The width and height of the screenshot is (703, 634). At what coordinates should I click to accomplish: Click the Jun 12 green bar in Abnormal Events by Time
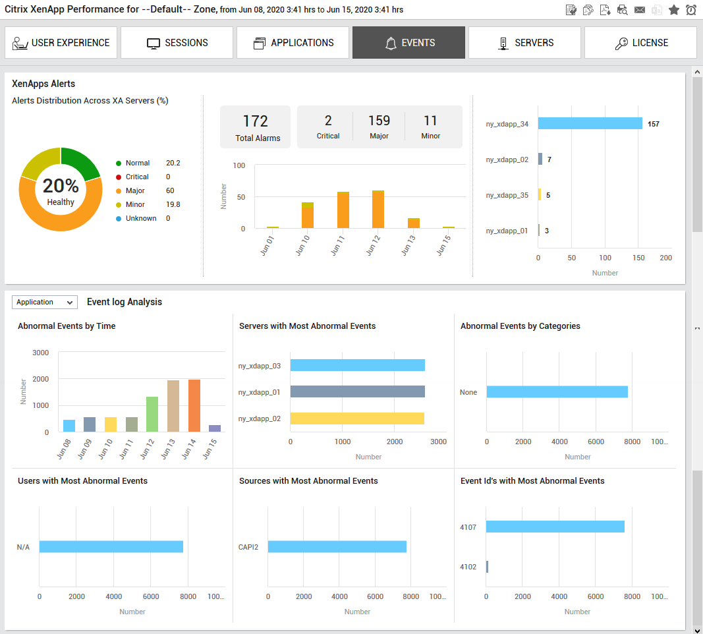tap(152, 415)
